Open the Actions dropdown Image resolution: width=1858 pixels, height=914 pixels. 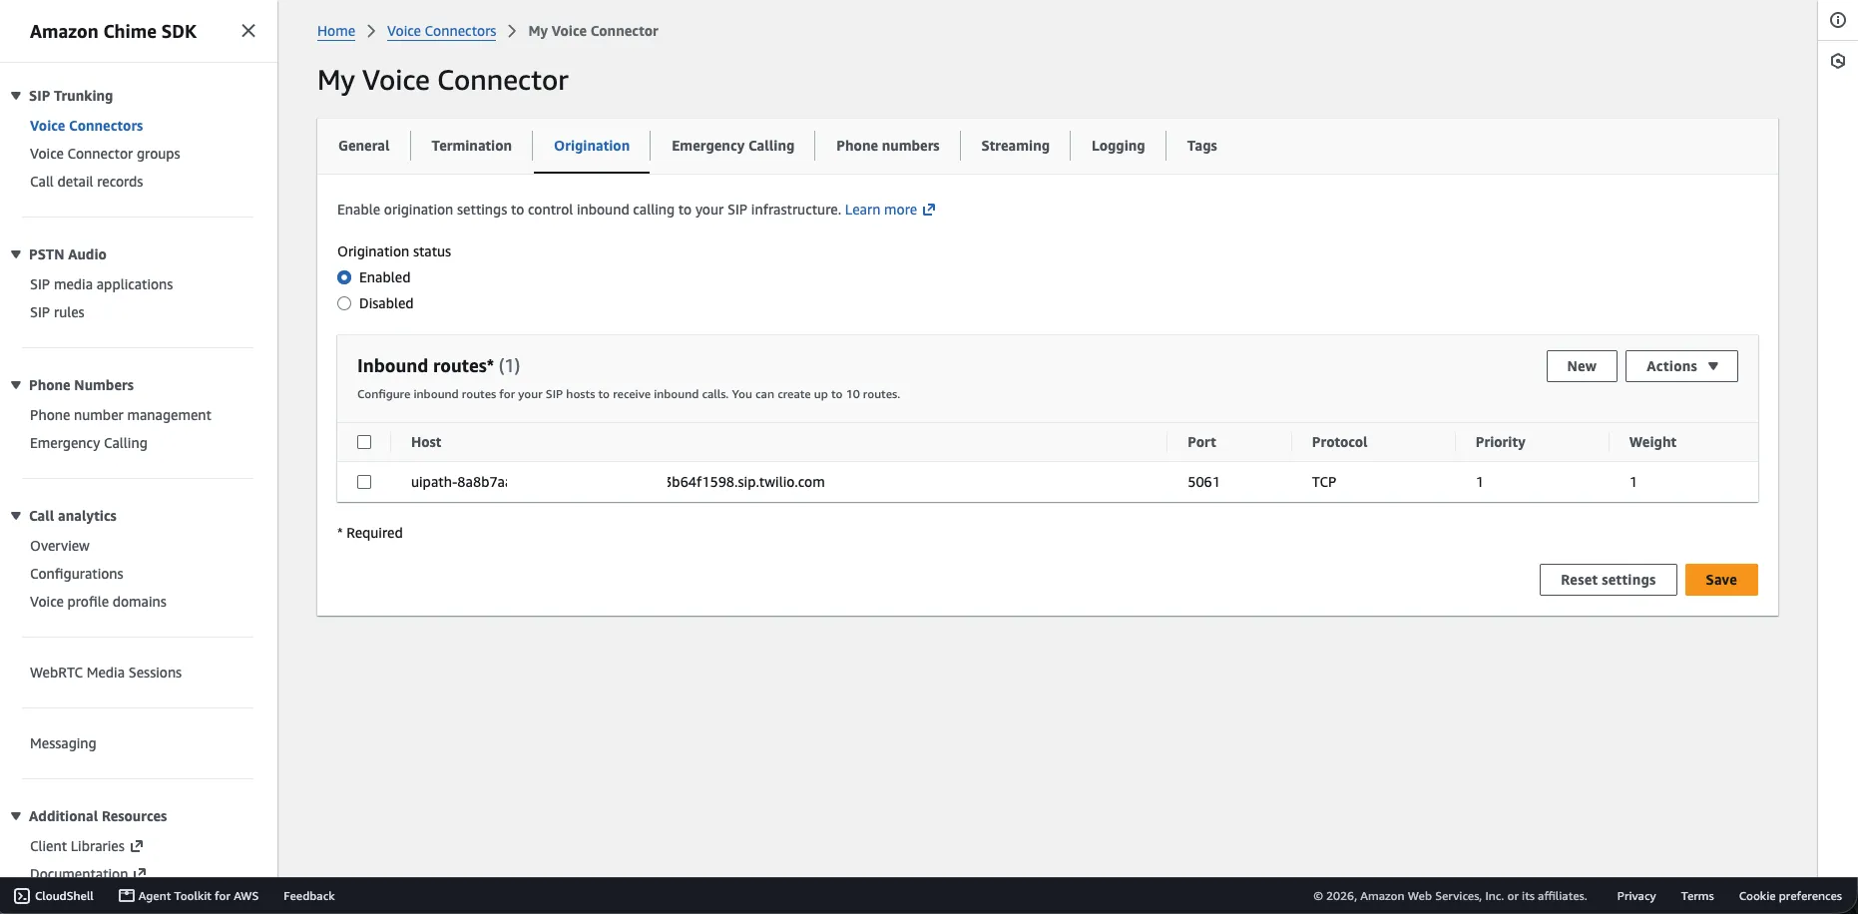(1681, 366)
